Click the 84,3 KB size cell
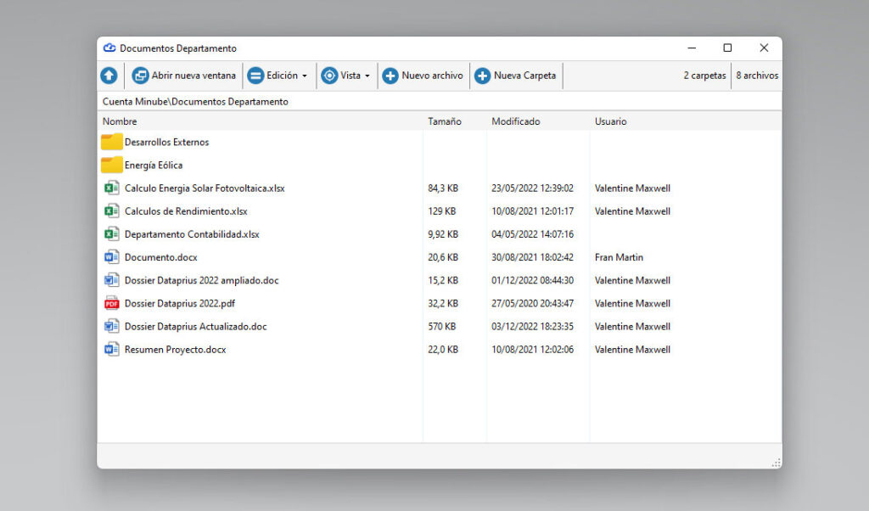Viewport: 869px width, 511px height. point(443,188)
